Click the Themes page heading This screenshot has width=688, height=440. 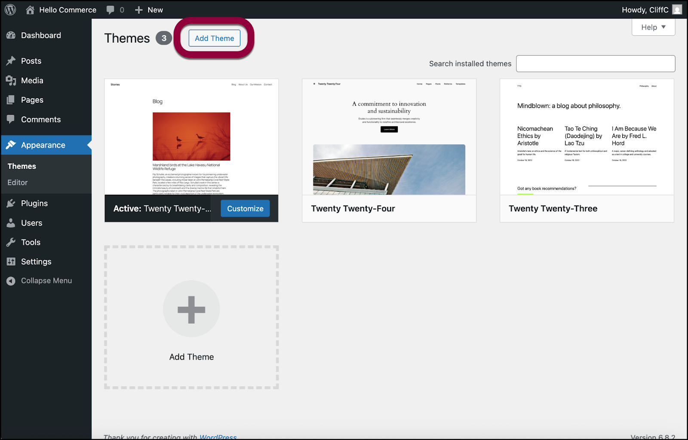(127, 38)
